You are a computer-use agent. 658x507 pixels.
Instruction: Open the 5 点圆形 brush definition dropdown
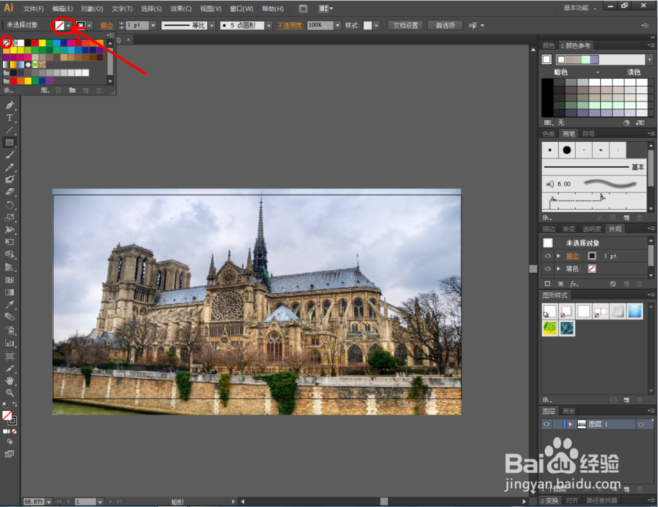pyautogui.click(x=268, y=26)
